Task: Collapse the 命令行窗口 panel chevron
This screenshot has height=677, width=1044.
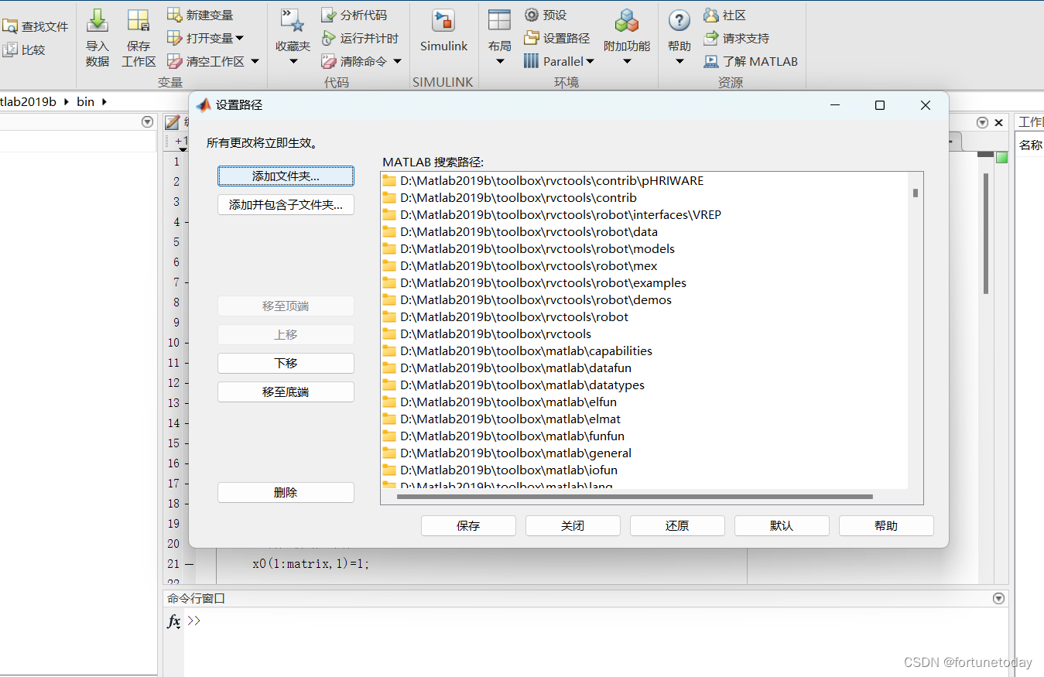Action: [x=998, y=597]
